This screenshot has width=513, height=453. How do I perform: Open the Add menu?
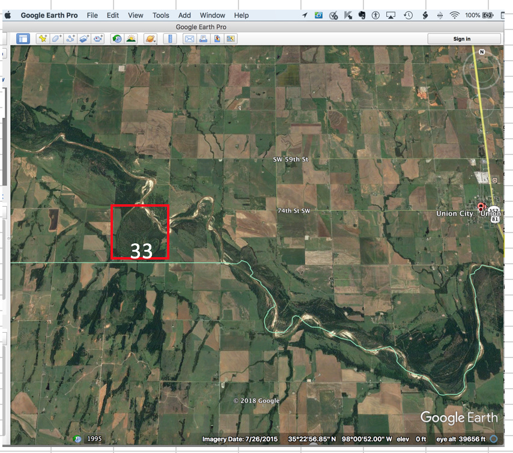coord(184,15)
